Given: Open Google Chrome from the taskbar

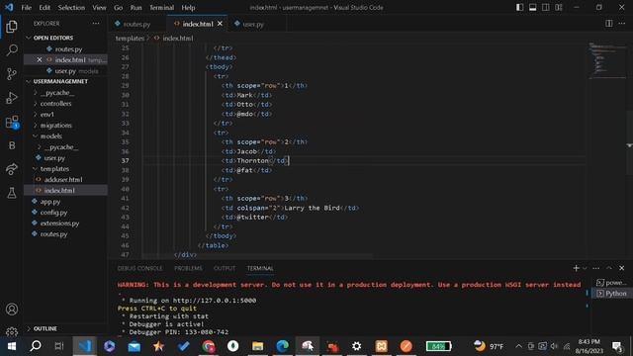Looking at the screenshot, I should [x=209, y=346].
